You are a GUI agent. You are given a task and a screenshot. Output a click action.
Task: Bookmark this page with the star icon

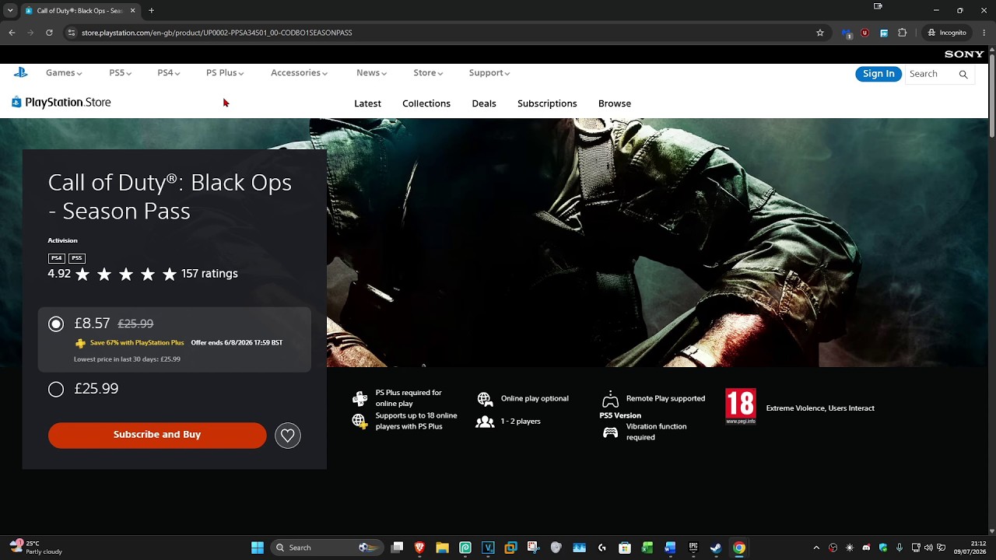[820, 33]
